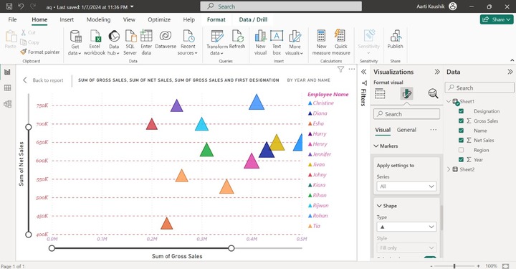Uncheck the Year field
The height and width of the screenshot is (269, 516).
tap(461, 160)
